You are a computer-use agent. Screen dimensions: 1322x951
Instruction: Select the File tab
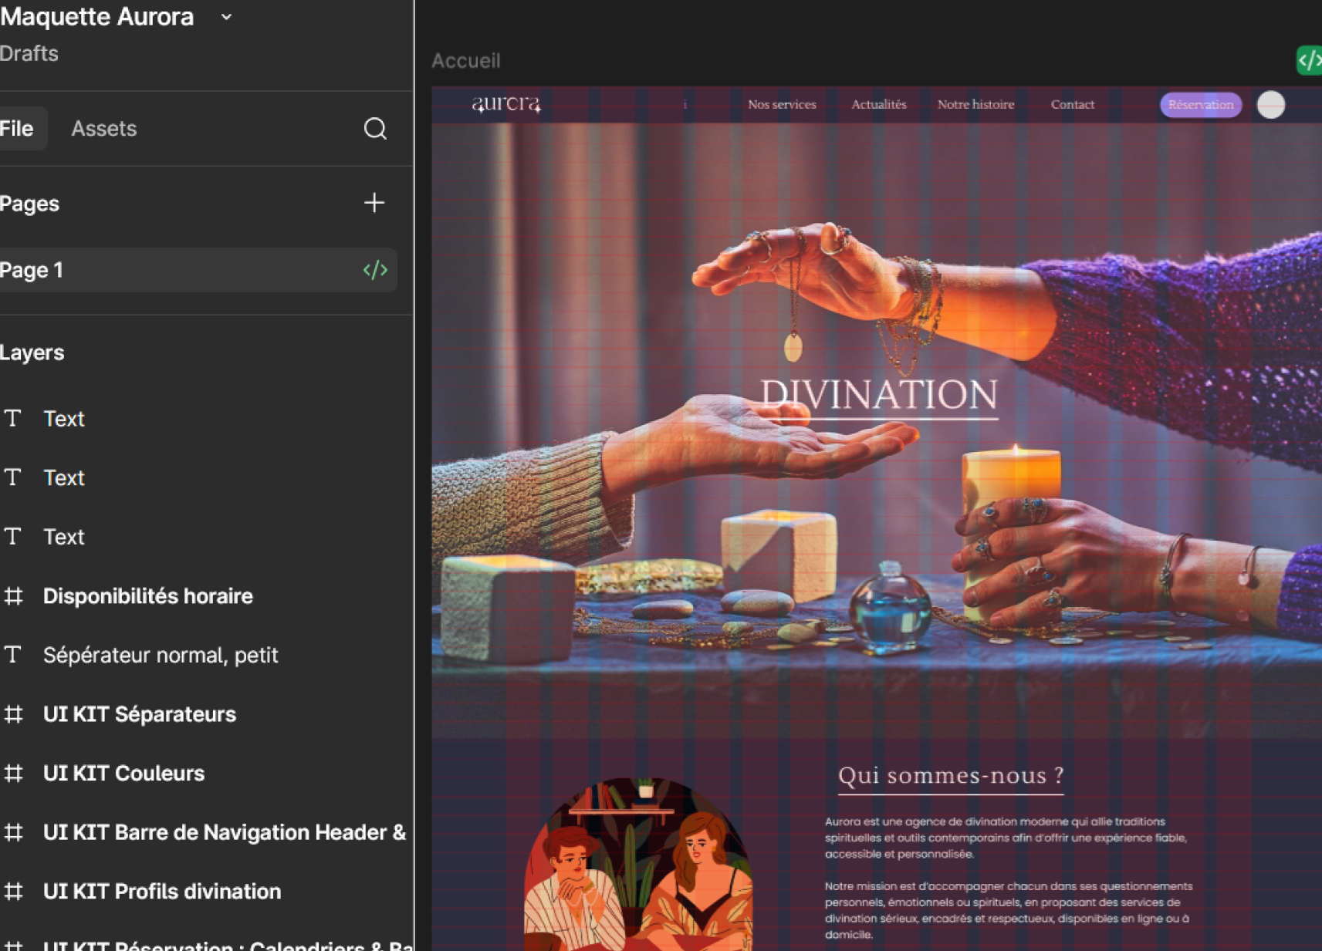[x=17, y=129]
